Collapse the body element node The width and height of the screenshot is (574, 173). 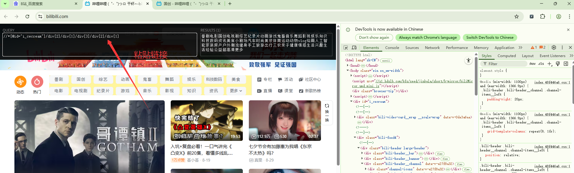[x=348, y=71]
